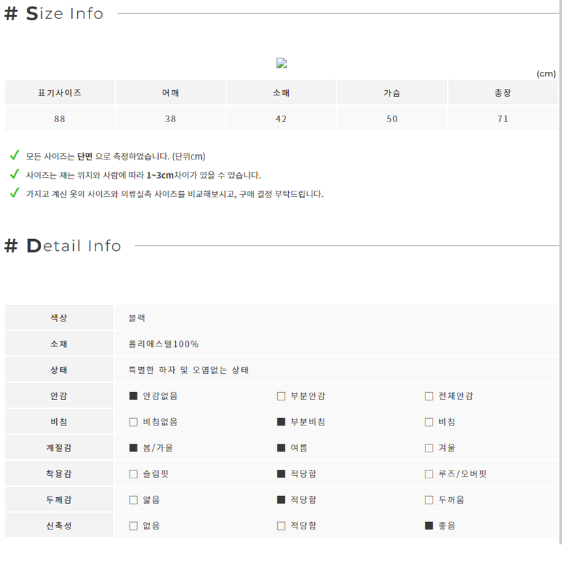This screenshot has width=562, height=562.
Task: Click the broken image icon above size table
Action: [x=282, y=63]
